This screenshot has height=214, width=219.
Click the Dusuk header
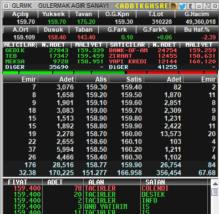click(x=53, y=29)
